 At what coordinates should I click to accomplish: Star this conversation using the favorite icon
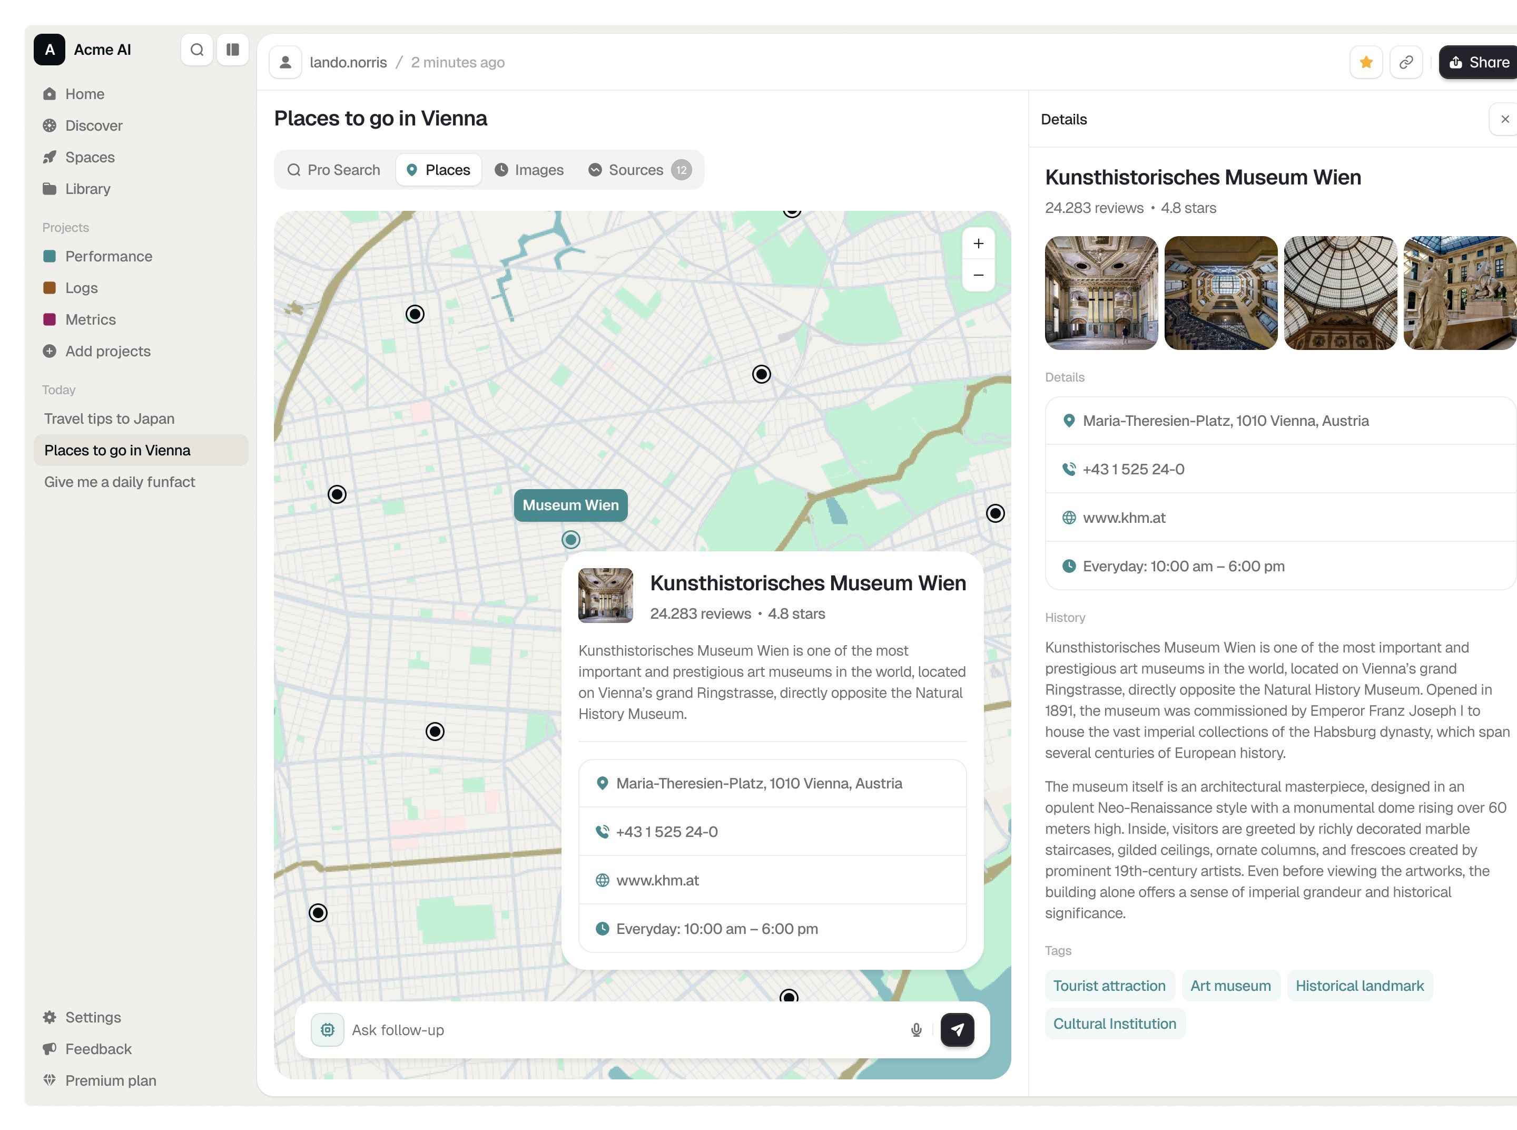coord(1365,62)
